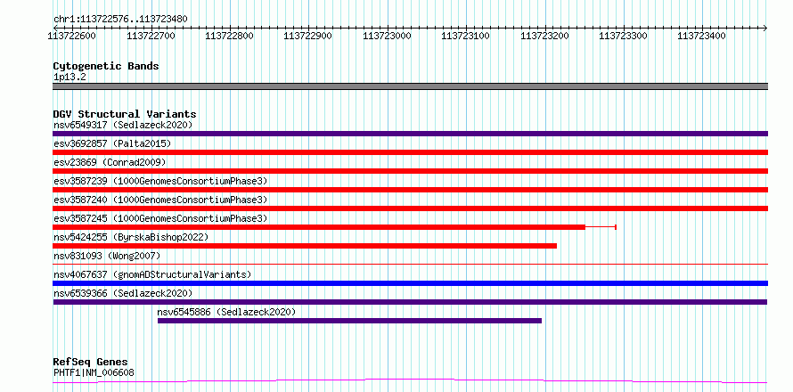The width and height of the screenshot is (793, 392).
Task: Open variant label nsv831093 (Wong2007)
Action: pyautogui.click(x=107, y=256)
